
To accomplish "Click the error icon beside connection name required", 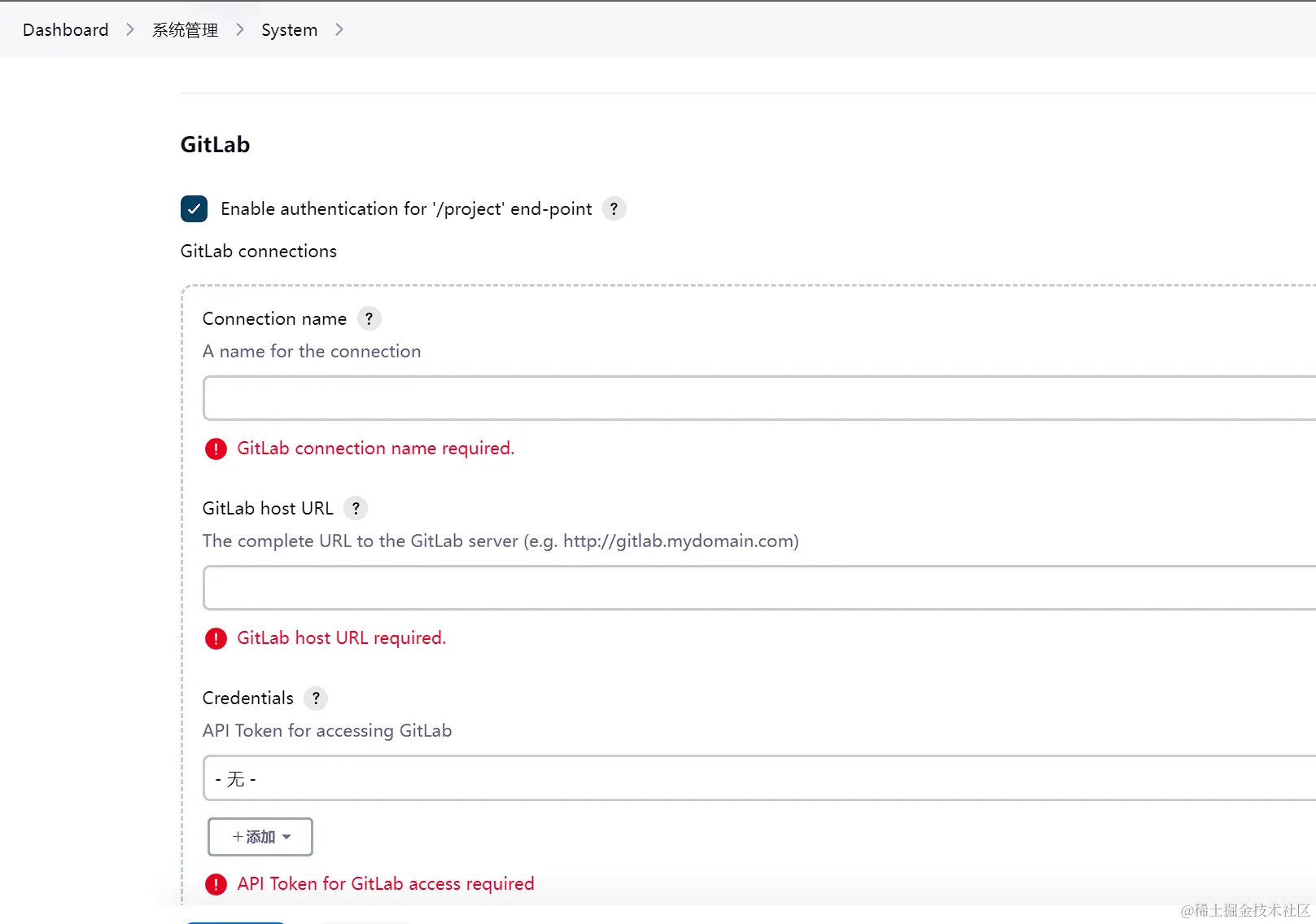I will click(216, 449).
